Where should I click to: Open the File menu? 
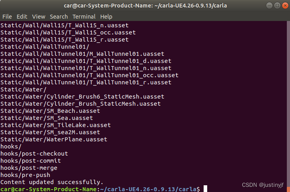pyautogui.click(x=7, y=17)
